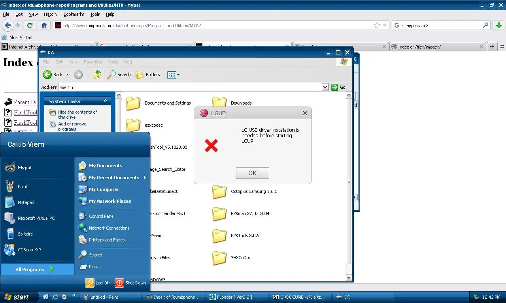Open Mypal downloads arrow button
Viewport: 506px width, 303px height.
pyautogui.click(x=498, y=25)
